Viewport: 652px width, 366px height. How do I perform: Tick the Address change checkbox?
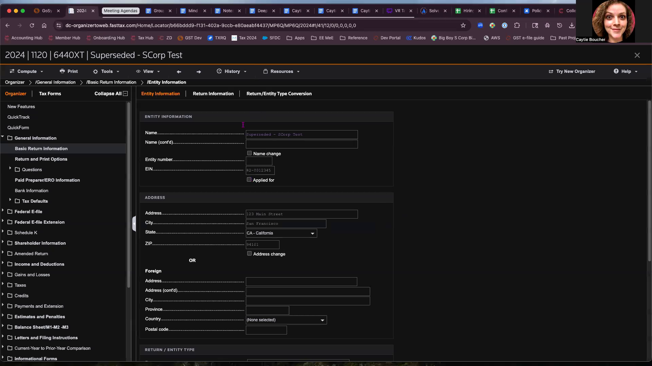tap(249, 253)
